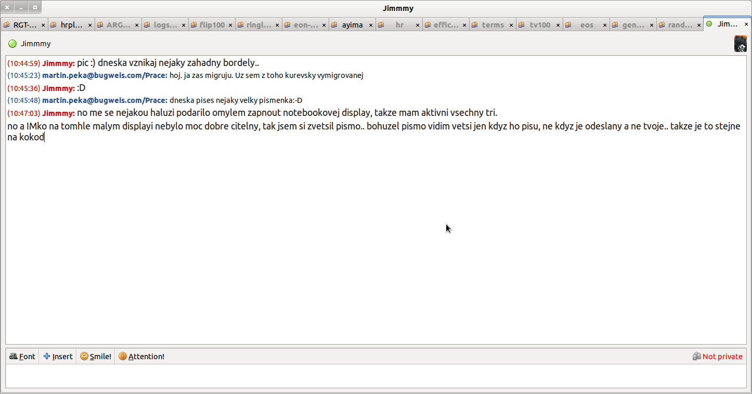Close the flip100 tab
The width and height of the screenshot is (752, 394).
click(x=230, y=25)
